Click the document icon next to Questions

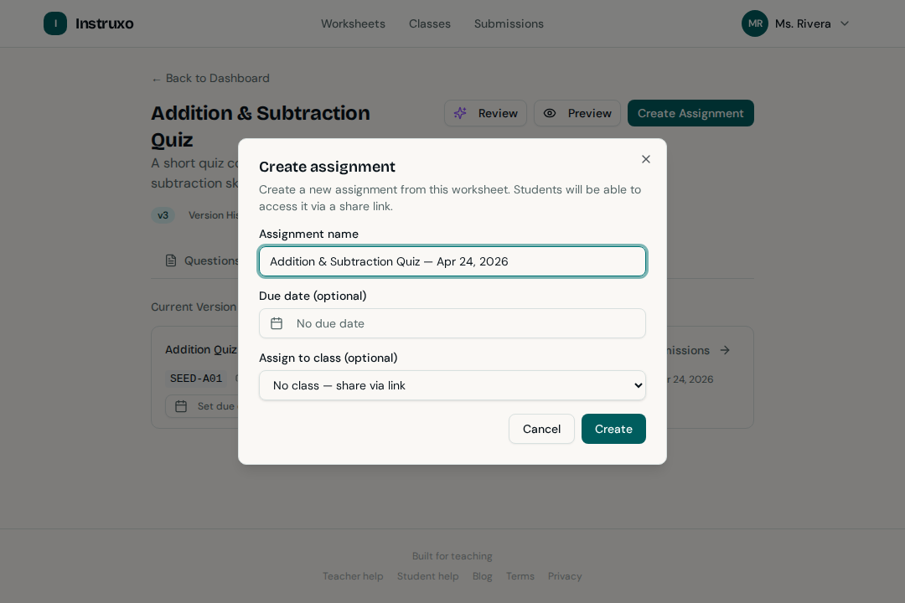point(171,260)
